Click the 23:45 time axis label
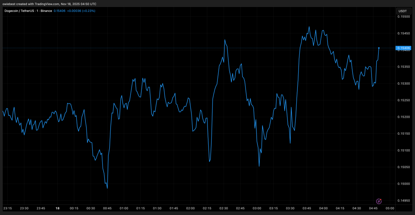The image size is (415, 215). (41, 208)
